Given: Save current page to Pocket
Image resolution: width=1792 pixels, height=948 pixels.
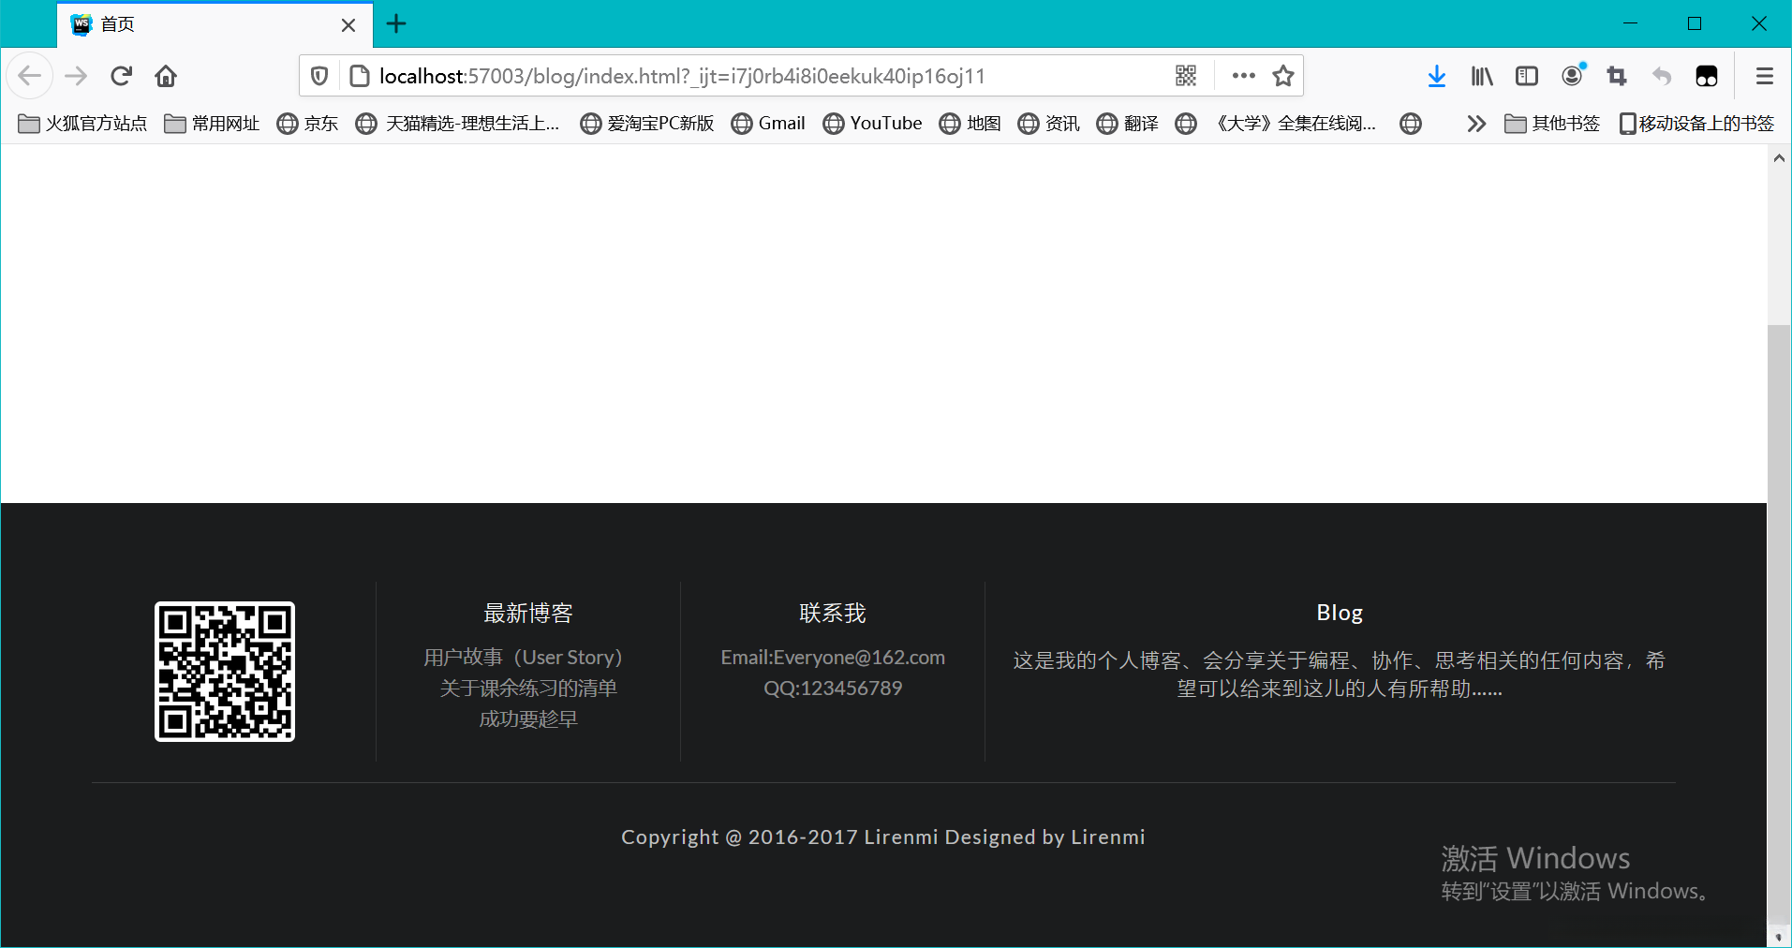Looking at the screenshot, I should coord(1707,76).
